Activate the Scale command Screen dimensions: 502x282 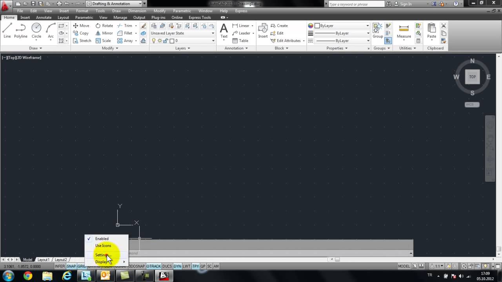103,41
